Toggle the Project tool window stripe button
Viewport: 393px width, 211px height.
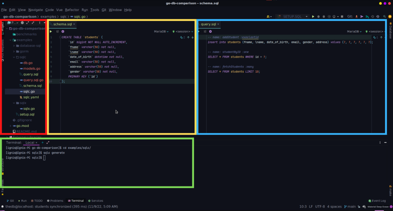pos(3,28)
